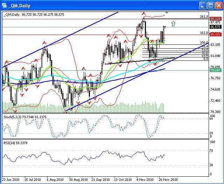Click the 0.0 Fibonacci level label
224x184 pixels.
[x=206, y=59]
